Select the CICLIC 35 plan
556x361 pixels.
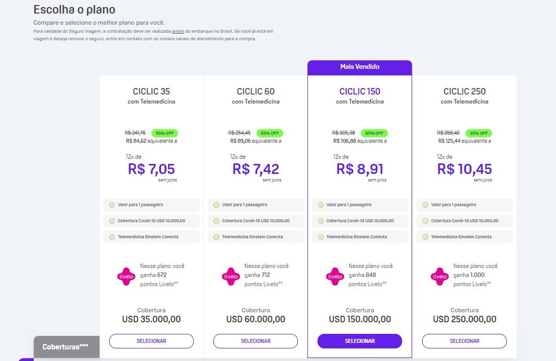point(151,341)
